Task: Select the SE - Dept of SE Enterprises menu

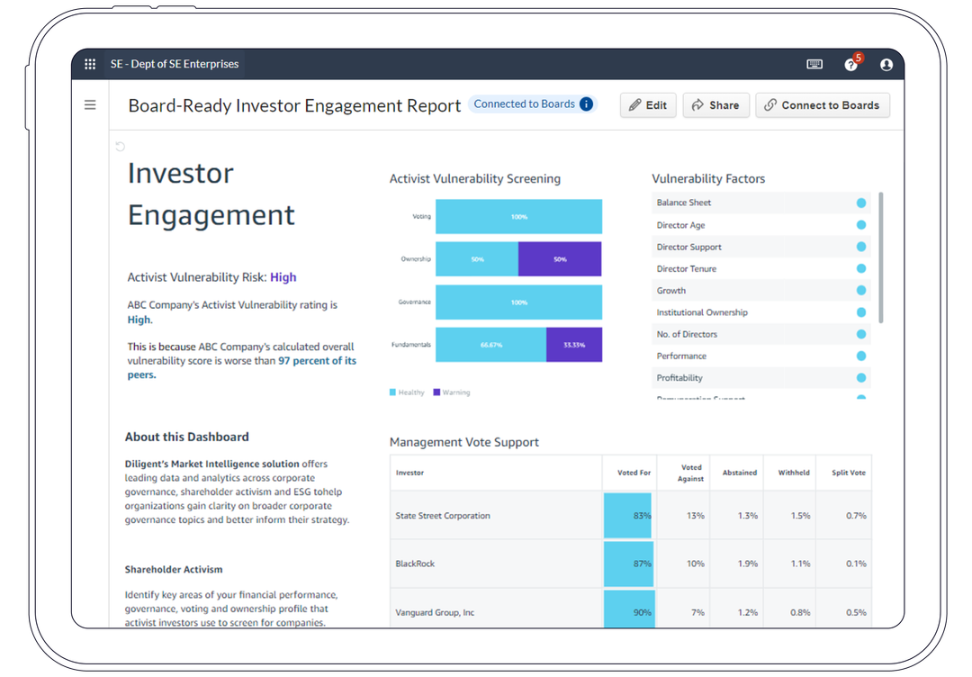Action: pyautogui.click(x=174, y=64)
